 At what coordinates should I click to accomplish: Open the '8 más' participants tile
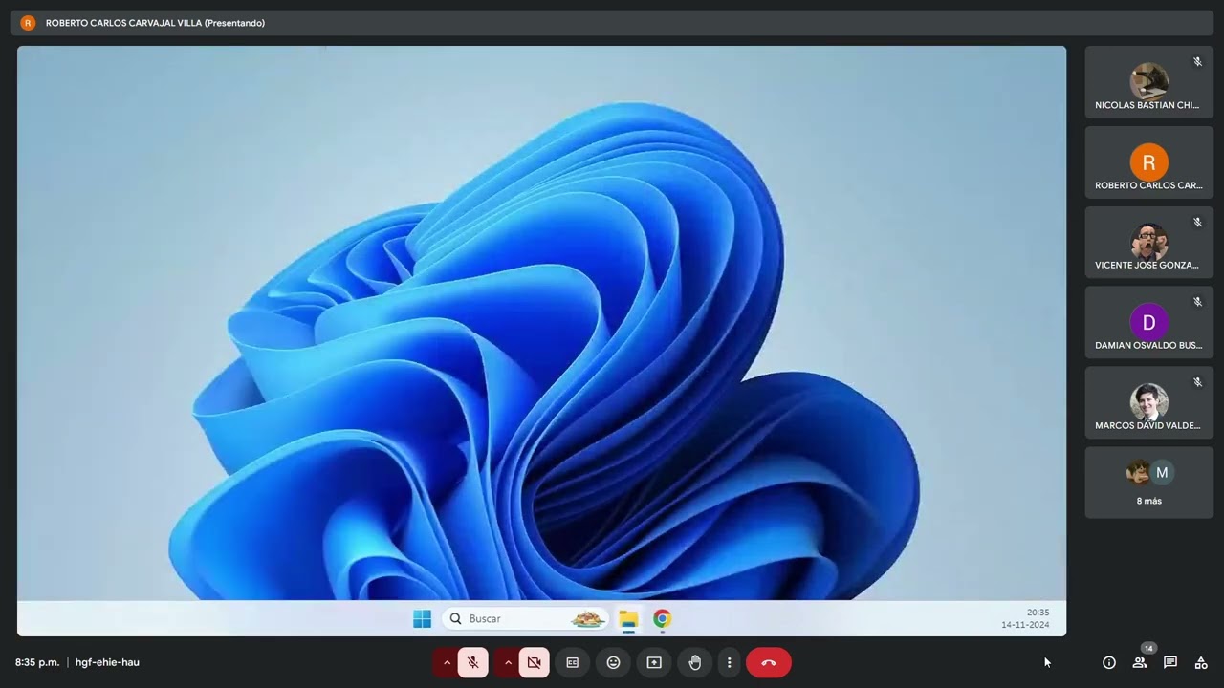1148,483
